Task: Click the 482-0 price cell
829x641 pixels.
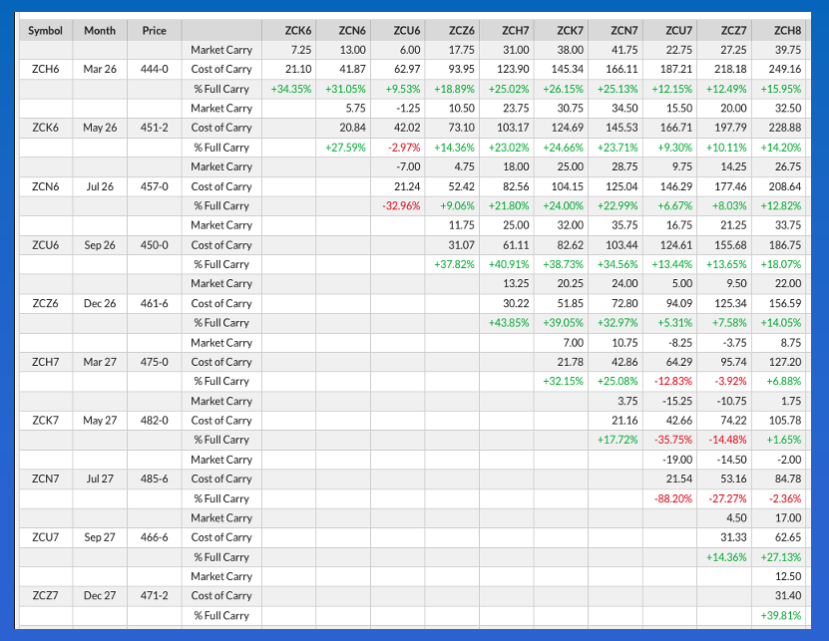Action: point(154,421)
